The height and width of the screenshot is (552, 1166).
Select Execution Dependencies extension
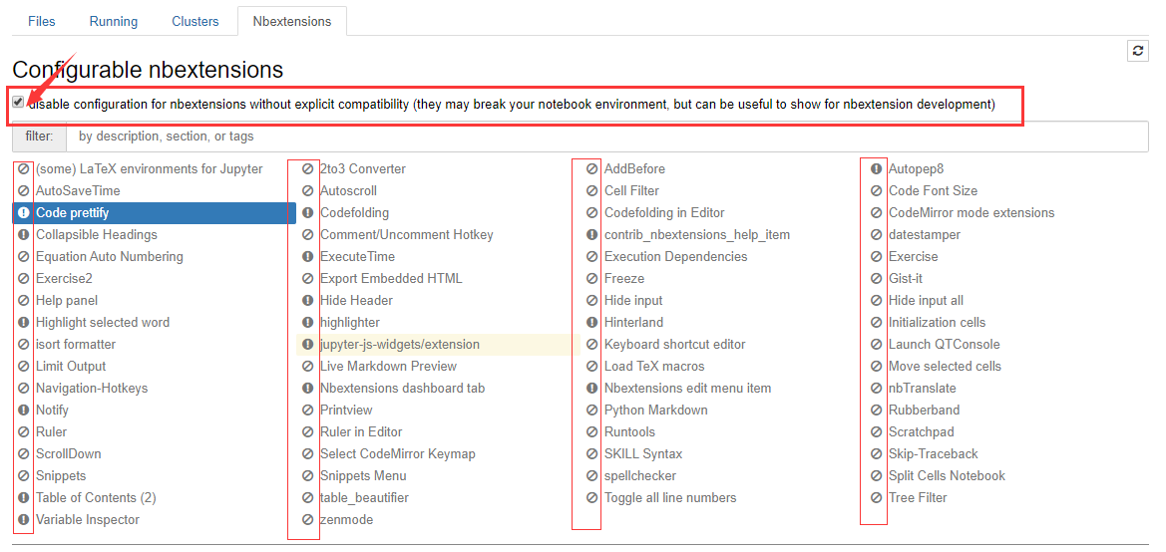[676, 257]
